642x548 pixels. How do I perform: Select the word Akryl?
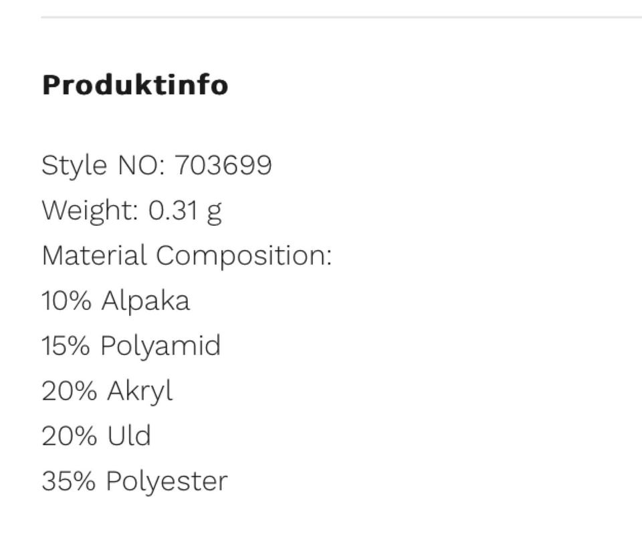[x=140, y=392]
